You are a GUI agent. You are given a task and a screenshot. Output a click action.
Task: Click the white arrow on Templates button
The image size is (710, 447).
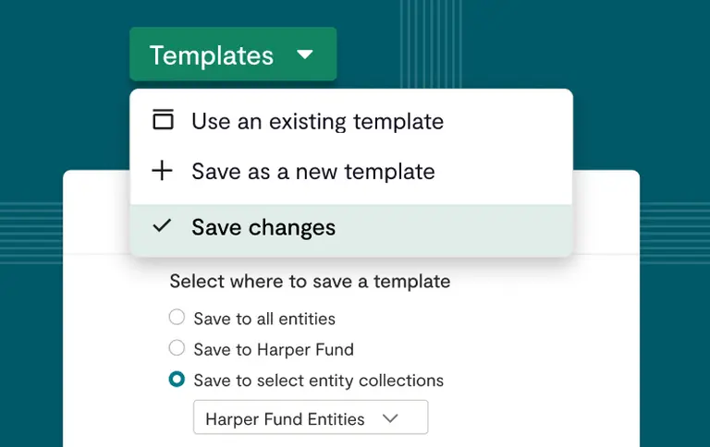click(x=305, y=54)
